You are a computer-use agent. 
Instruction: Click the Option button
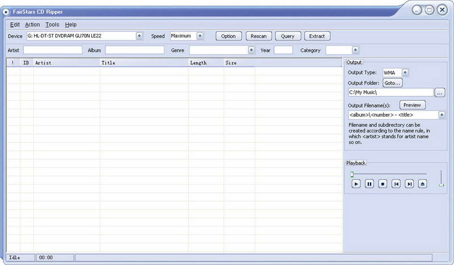pos(229,36)
